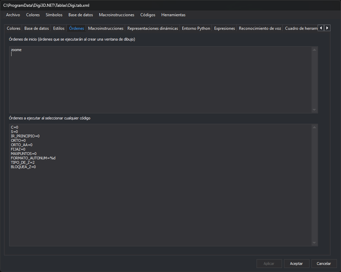Open the Herramientas menu
341x272 pixels.
pos(173,15)
